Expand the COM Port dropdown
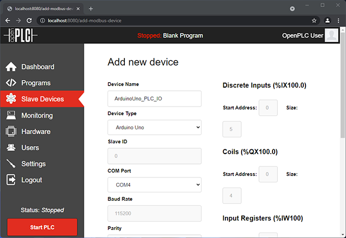346x238 pixels. click(x=154, y=184)
